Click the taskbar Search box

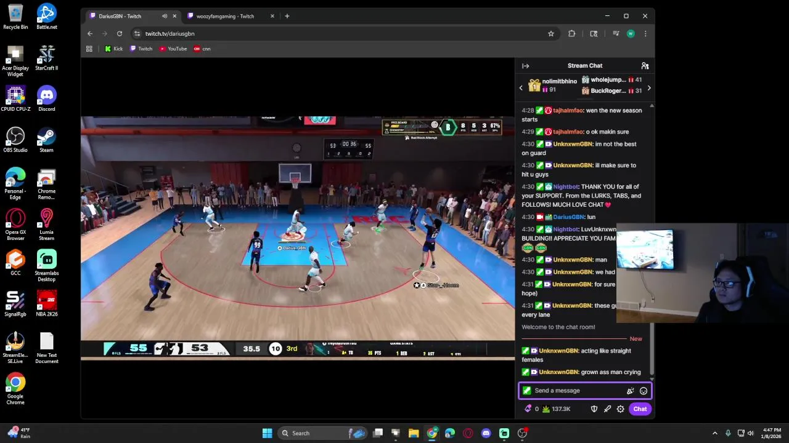coord(321,433)
